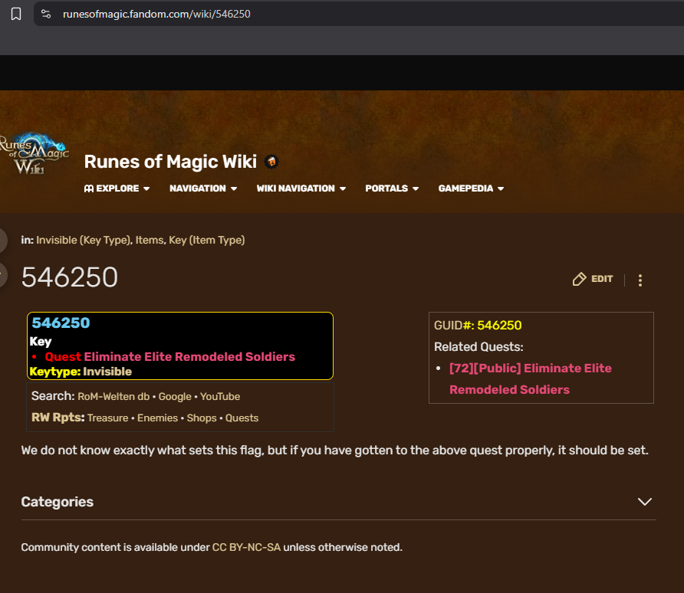Click the badge icon beside wiki title
This screenshot has height=593, width=684.
(x=271, y=162)
